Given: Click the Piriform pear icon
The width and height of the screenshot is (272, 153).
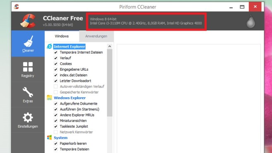Looking at the screenshot, I should [251, 22].
